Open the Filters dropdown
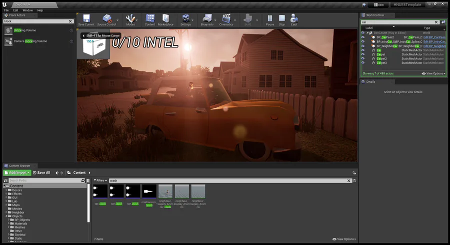 [x=100, y=181]
